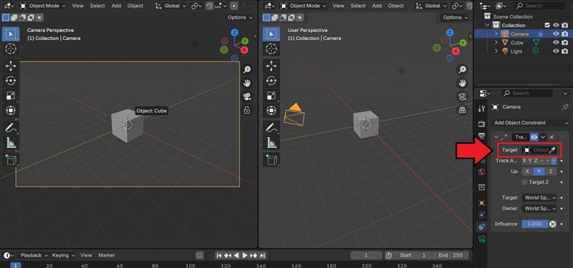
Task: Expand the Cube item in outliner
Action: (496, 43)
